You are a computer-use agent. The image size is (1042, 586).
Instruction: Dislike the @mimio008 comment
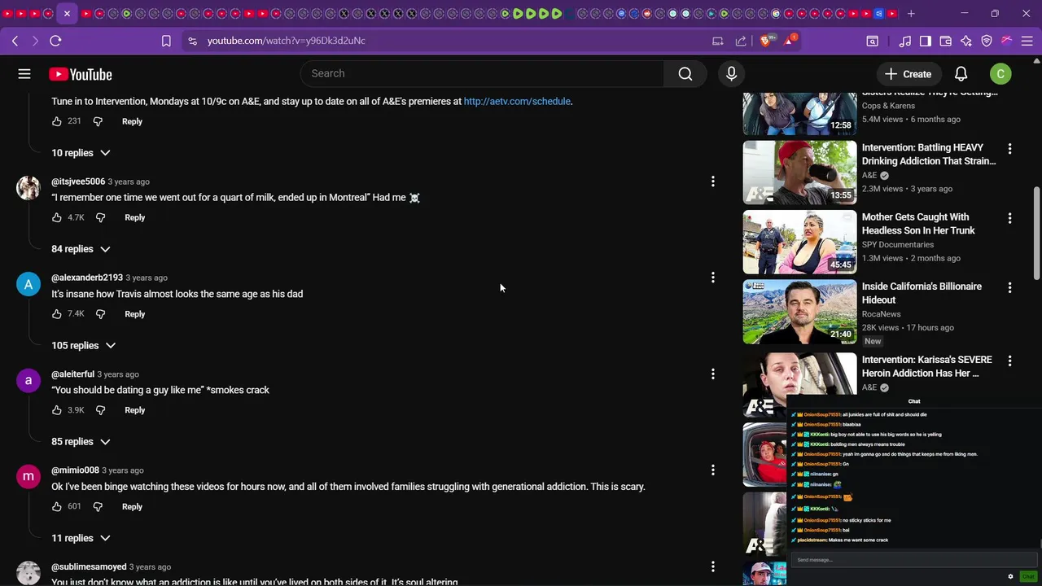pyautogui.click(x=98, y=506)
